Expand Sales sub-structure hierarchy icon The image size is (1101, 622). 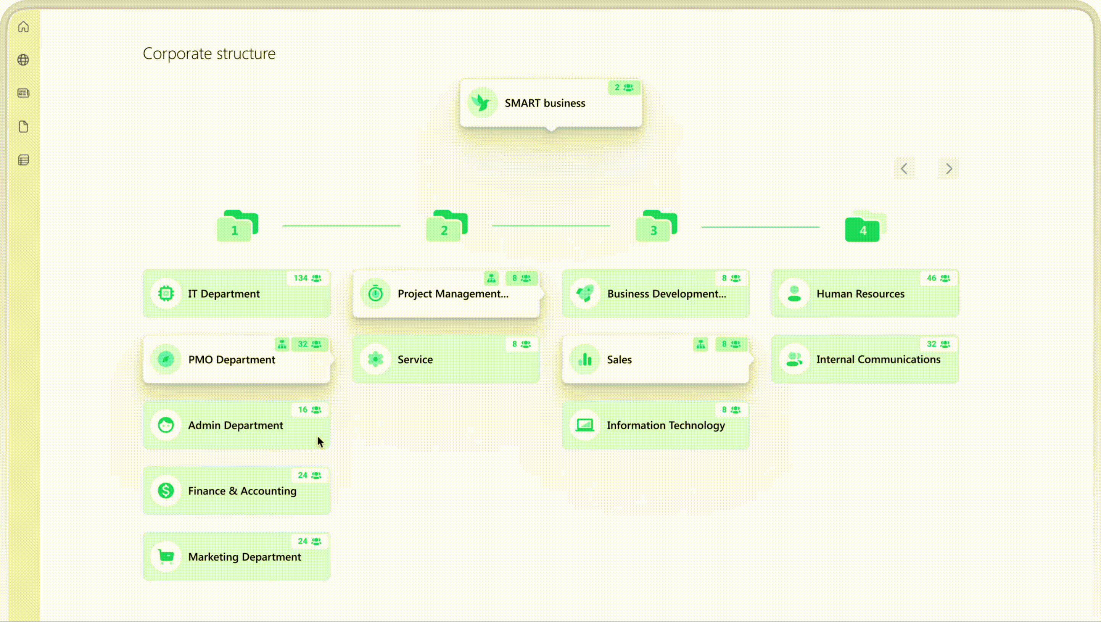pyautogui.click(x=700, y=344)
